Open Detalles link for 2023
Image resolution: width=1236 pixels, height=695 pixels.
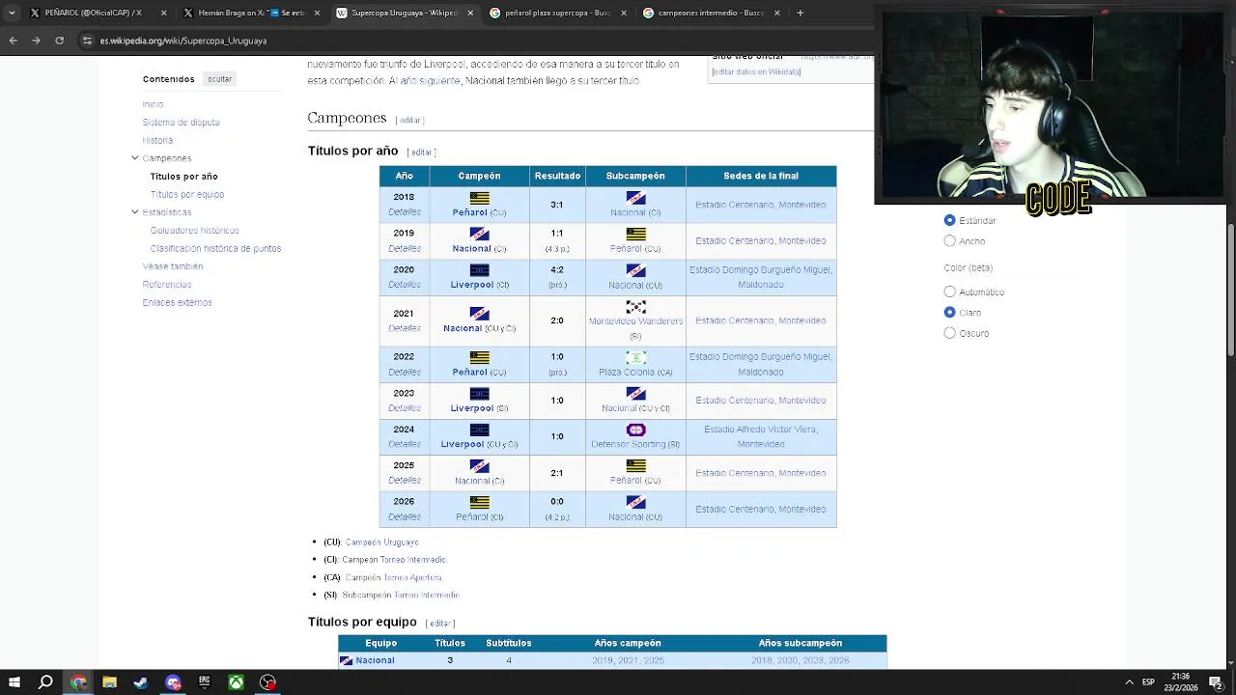point(404,408)
